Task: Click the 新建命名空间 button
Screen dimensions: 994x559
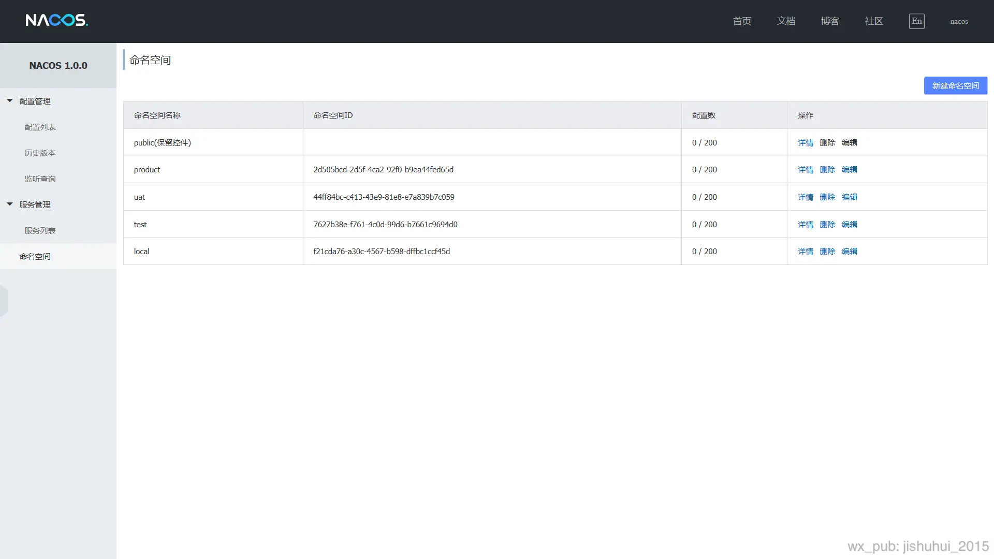Action: 955,85
